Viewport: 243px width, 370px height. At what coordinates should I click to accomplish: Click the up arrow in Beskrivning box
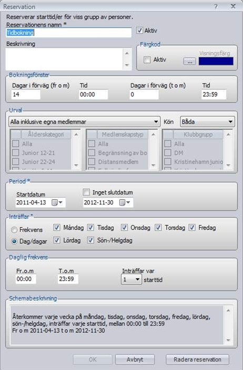[x=127, y=53]
